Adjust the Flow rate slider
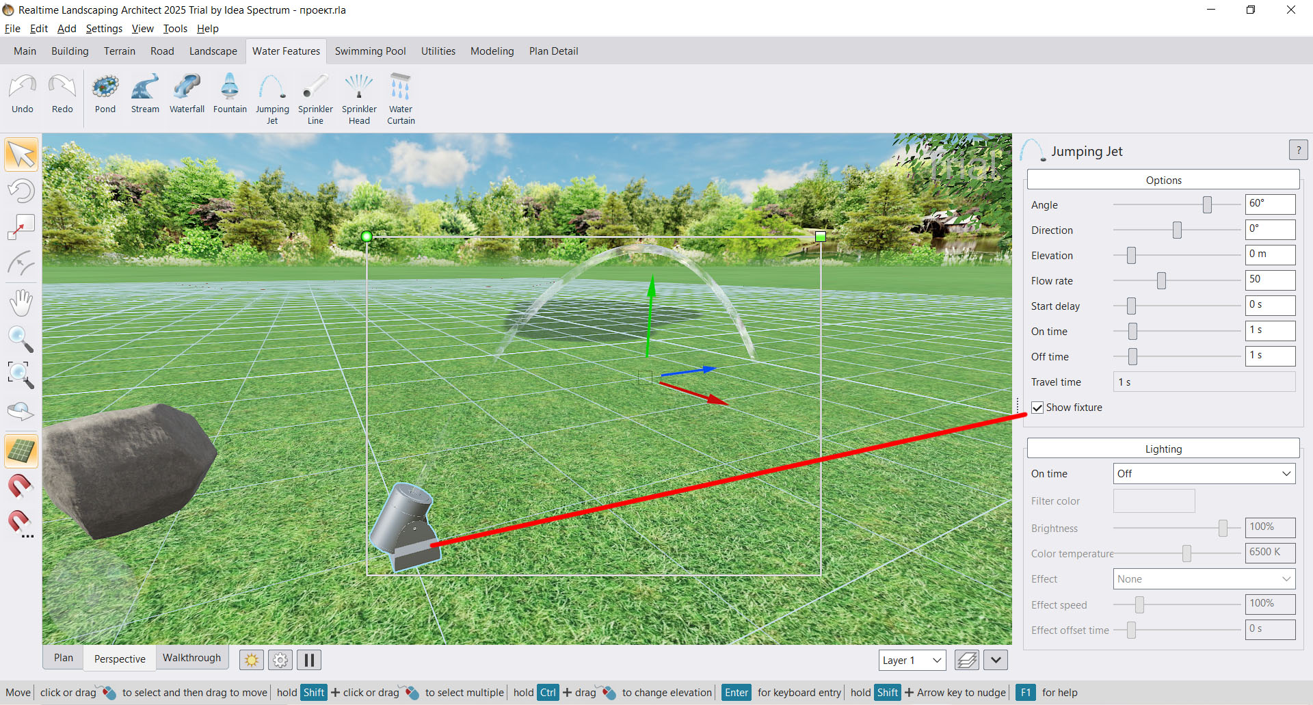1313x705 pixels. [x=1161, y=280]
